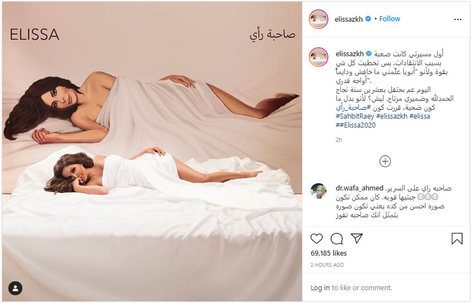
Task: Open elissazkh profile picture in header
Action: [319, 19]
